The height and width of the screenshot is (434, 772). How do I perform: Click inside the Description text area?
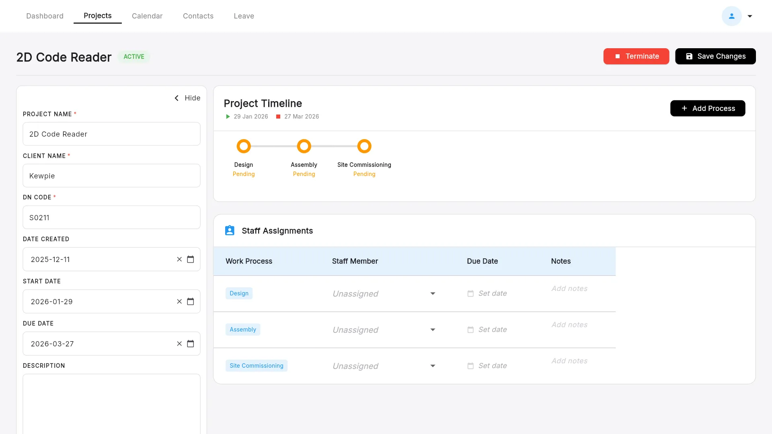pos(111,402)
